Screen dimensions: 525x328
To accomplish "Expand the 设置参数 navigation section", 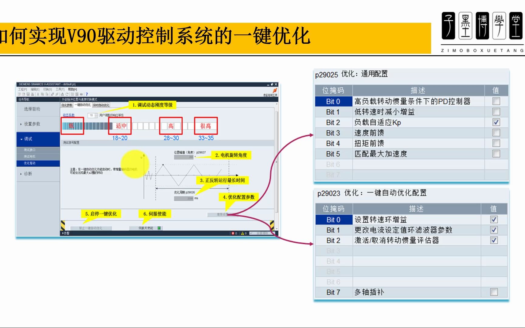I will [38, 124].
